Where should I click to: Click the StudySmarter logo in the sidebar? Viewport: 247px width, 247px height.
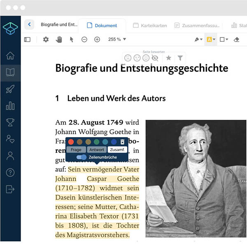coord(10,28)
